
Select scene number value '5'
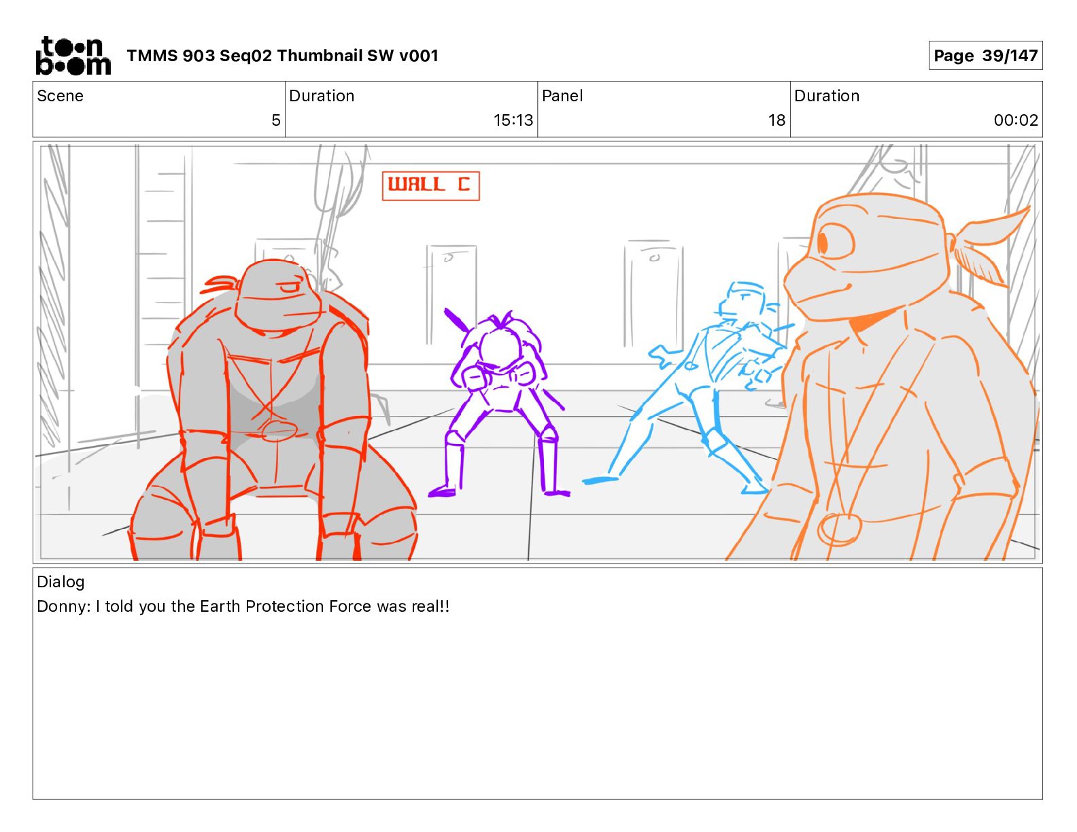275,120
